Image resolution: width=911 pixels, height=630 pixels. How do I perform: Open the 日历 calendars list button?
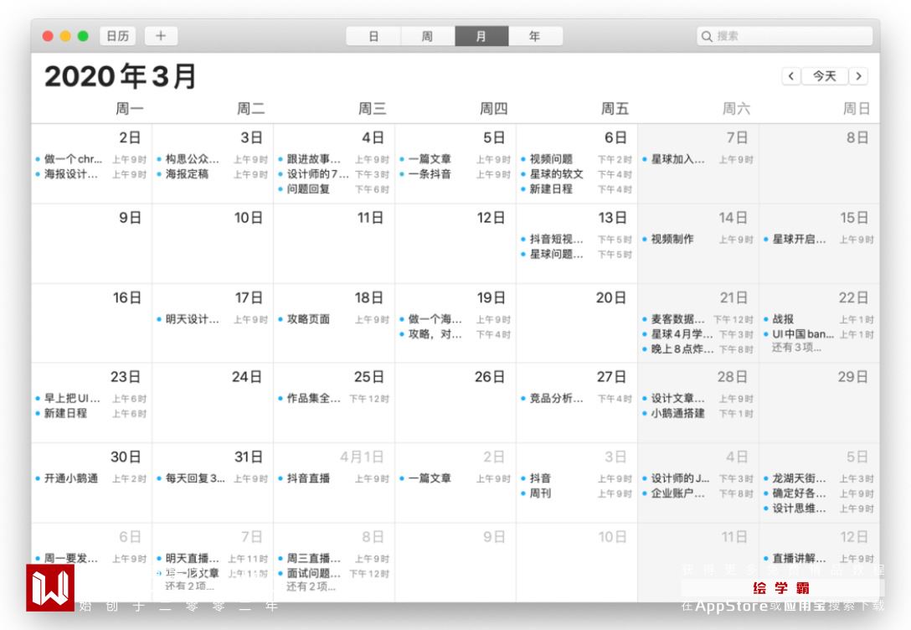(x=118, y=36)
